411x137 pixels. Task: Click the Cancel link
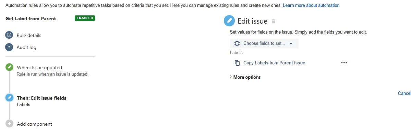(x=404, y=93)
